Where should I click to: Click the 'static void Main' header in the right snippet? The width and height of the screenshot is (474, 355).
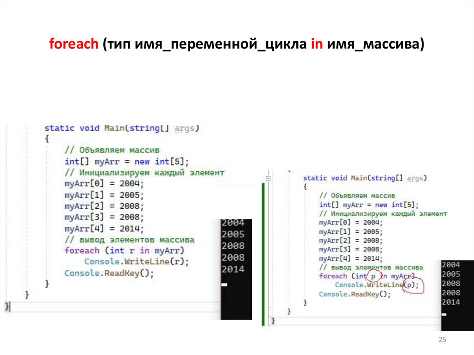click(x=334, y=177)
